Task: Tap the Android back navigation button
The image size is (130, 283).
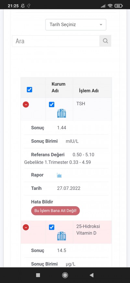Action: [92, 275]
